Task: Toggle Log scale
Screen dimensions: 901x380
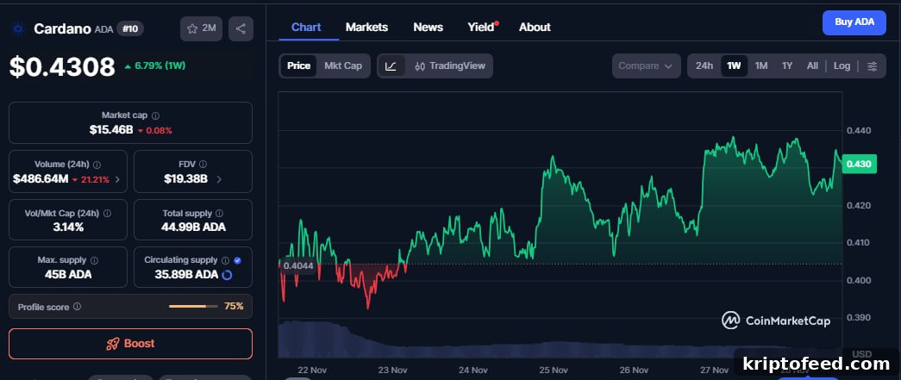Action: [x=842, y=66]
